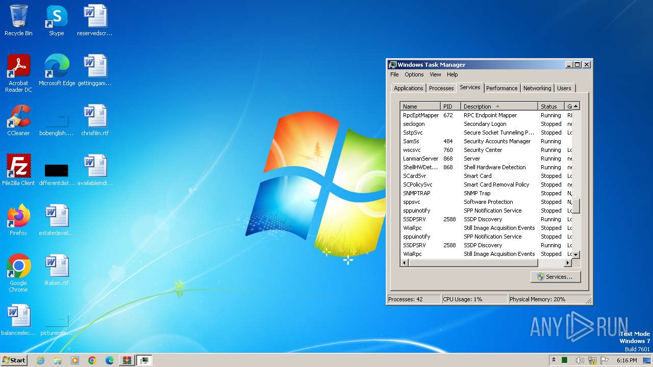Viewport: 653px width, 367px height.
Task: Select the seclogon service row
Action: pos(486,124)
